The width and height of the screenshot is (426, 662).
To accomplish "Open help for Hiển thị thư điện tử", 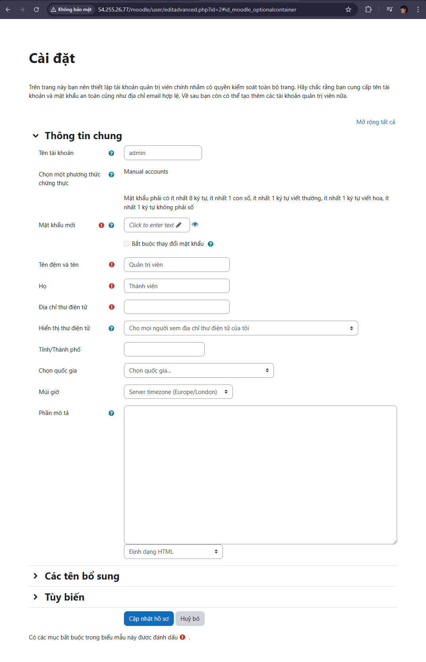I will coord(111,328).
